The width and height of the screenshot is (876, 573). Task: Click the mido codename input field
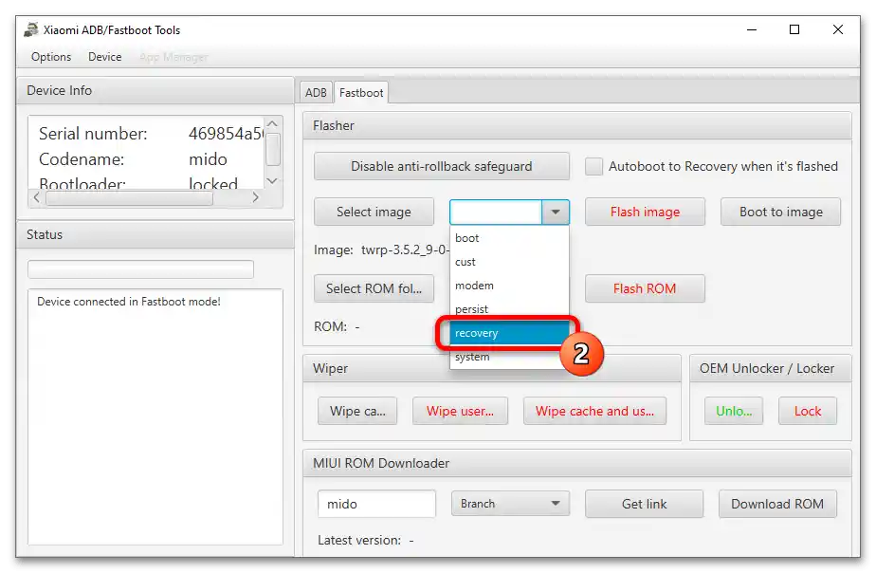tap(376, 504)
